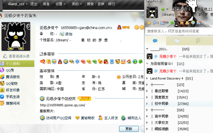Click the house icon in service icons
Screen dimensions: 213x133
coord(129,62)
